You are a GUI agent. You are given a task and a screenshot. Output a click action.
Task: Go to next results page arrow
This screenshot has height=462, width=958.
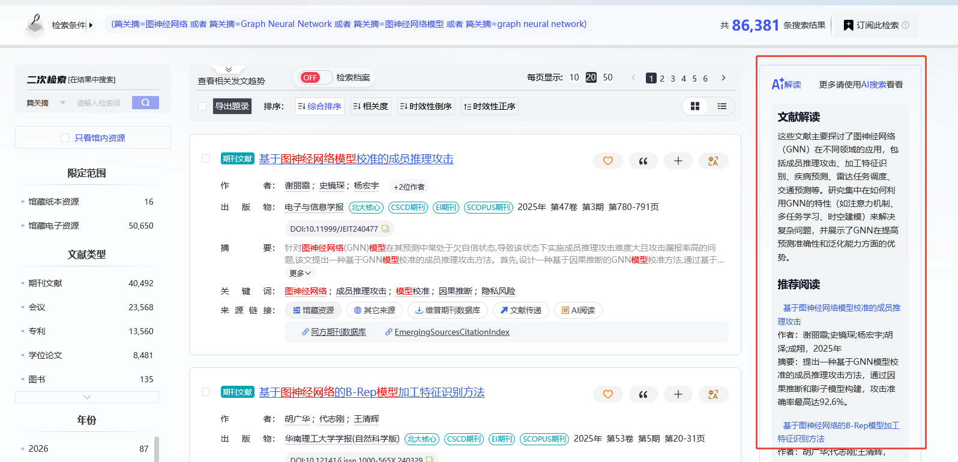tap(724, 77)
